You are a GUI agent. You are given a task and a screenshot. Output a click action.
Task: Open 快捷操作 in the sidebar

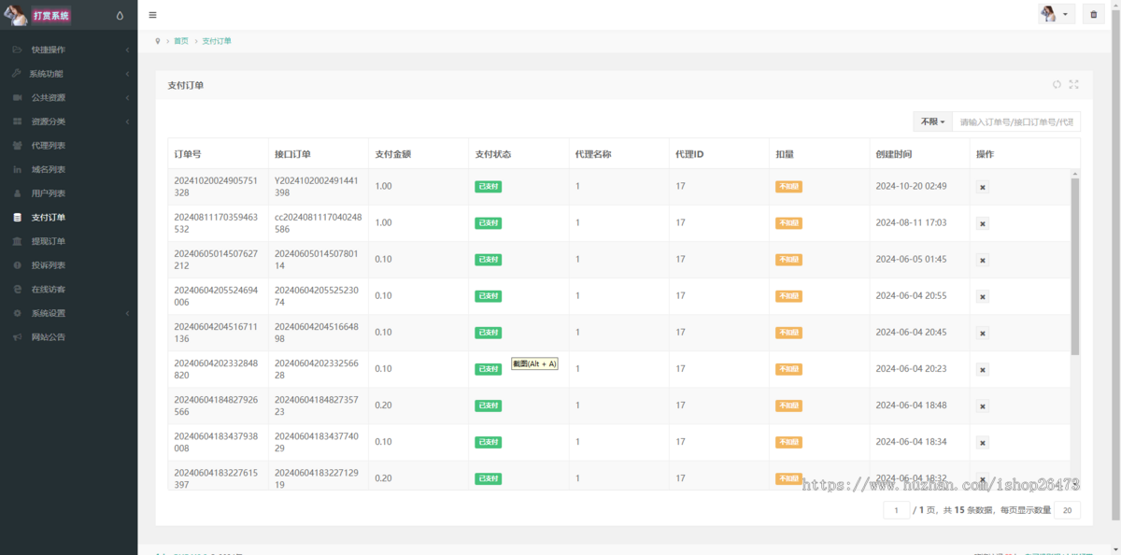tap(69, 50)
